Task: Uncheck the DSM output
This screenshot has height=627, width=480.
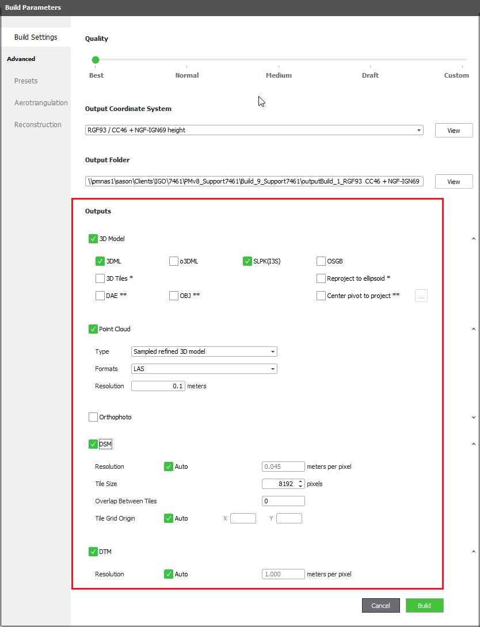Action: (x=93, y=444)
